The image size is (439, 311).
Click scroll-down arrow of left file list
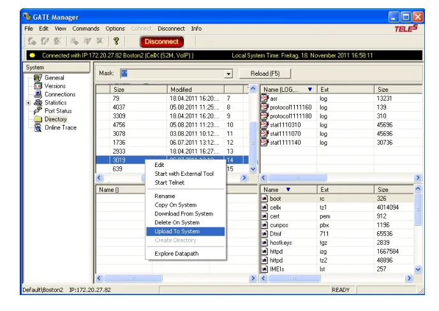point(253,169)
